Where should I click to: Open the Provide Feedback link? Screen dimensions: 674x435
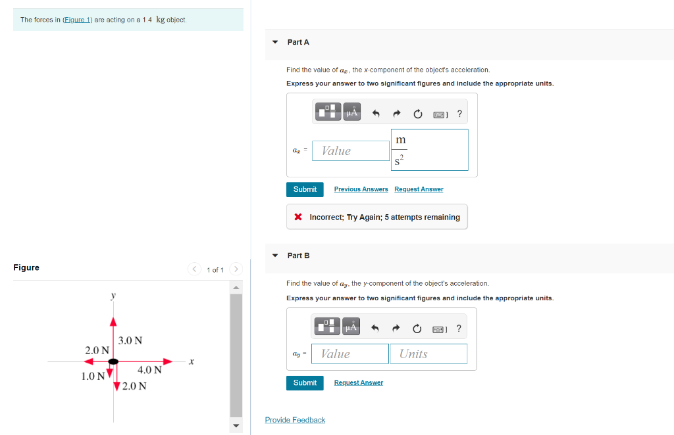click(295, 420)
